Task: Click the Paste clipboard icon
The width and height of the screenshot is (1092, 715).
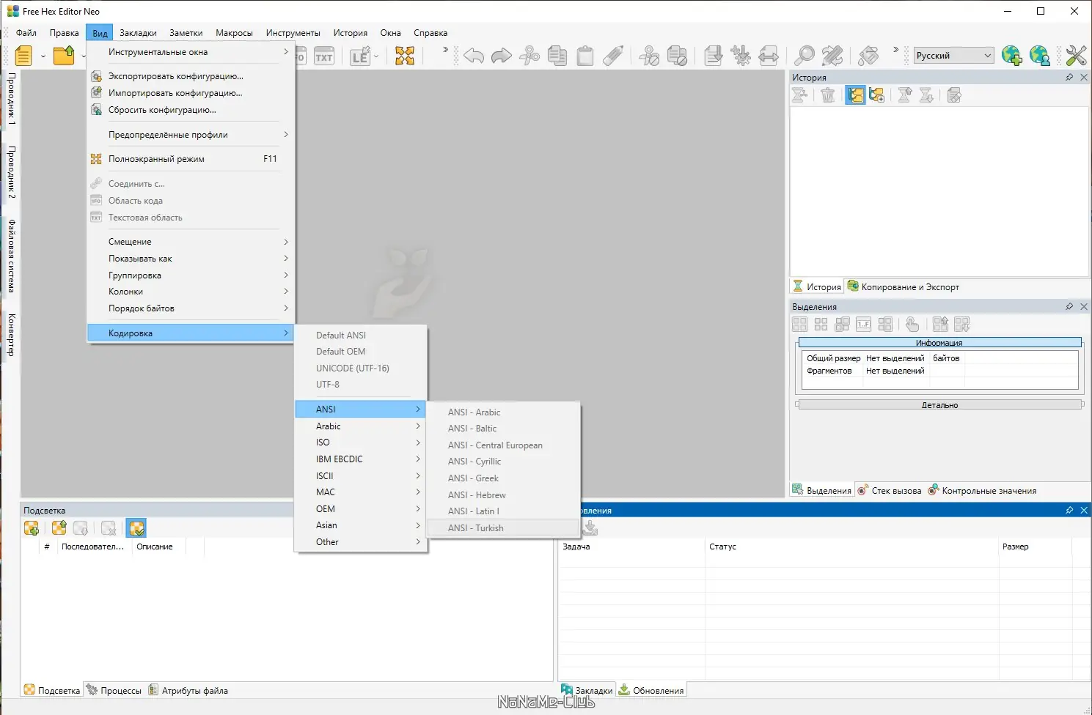Action: 585,56
